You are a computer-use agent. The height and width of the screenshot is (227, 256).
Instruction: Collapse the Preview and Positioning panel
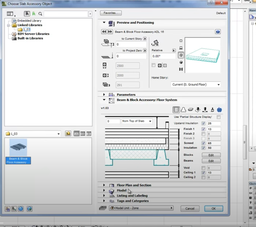click(104, 23)
